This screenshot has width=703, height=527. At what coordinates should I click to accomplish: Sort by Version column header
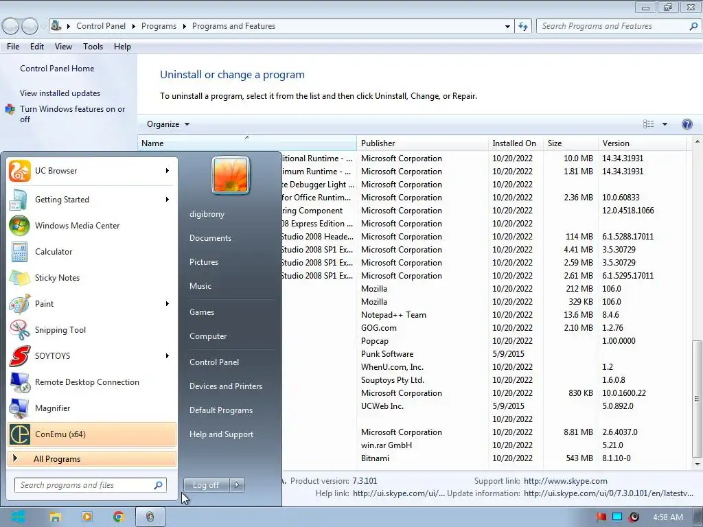coord(642,143)
